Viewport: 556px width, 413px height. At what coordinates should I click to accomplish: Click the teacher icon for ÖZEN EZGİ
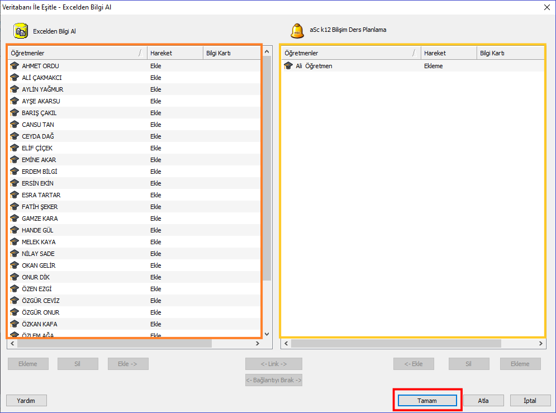pos(15,288)
